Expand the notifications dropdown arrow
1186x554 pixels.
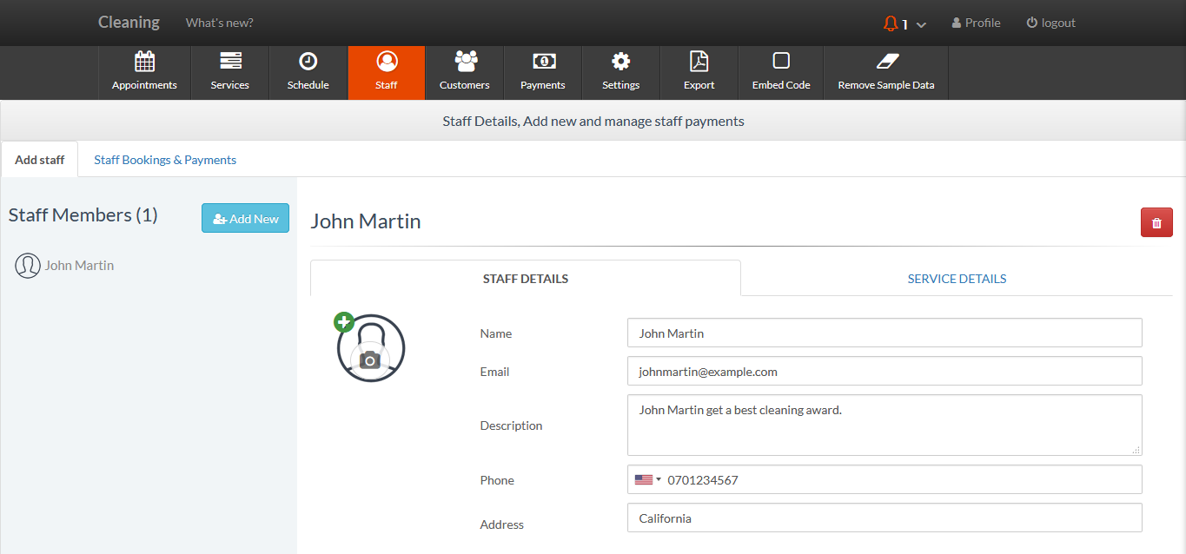pyautogui.click(x=921, y=24)
